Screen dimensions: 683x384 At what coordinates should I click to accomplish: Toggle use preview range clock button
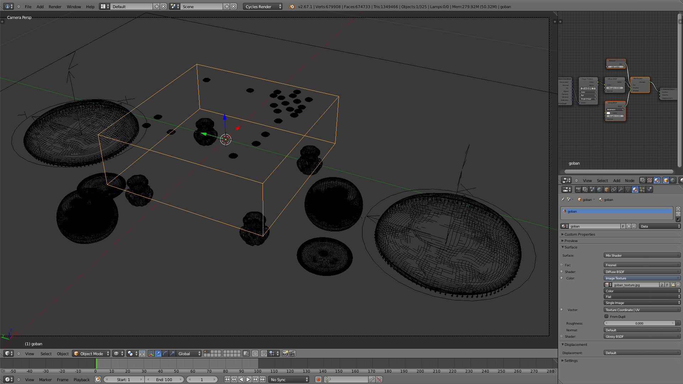(98, 379)
